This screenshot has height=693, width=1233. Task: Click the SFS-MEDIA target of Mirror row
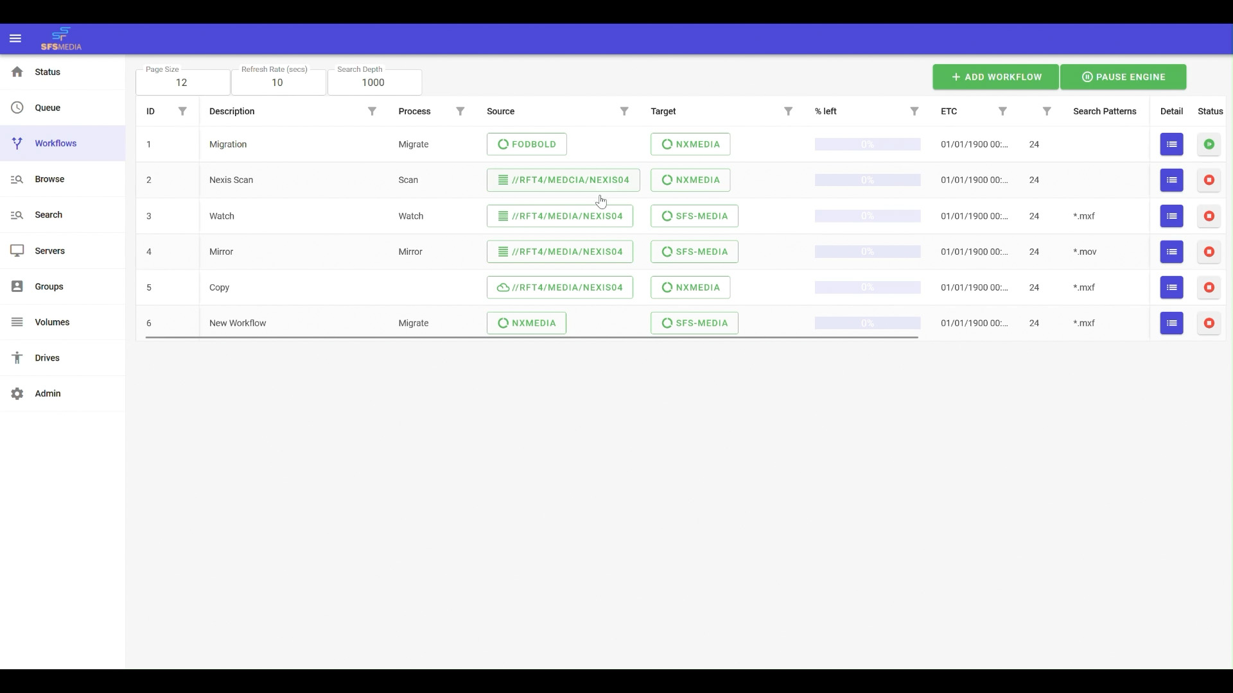coord(694,252)
